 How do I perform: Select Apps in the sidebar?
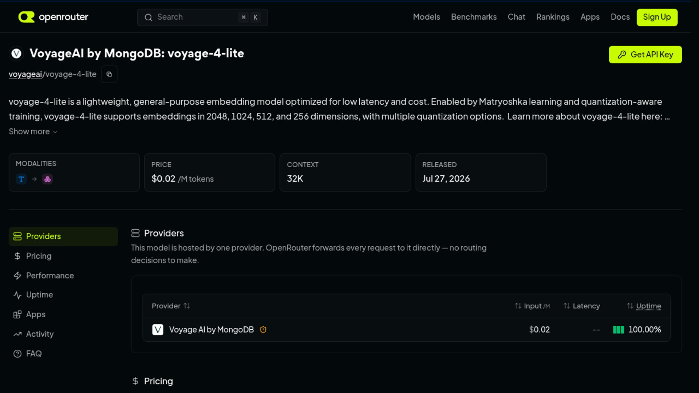pos(63,314)
